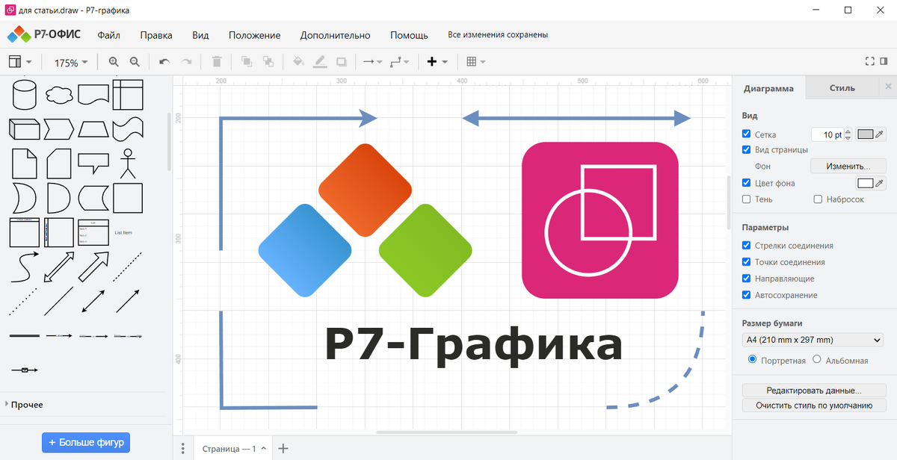Open the 175% zoom dropdown
This screenshot has height=460, width=897.
point(71,63)
